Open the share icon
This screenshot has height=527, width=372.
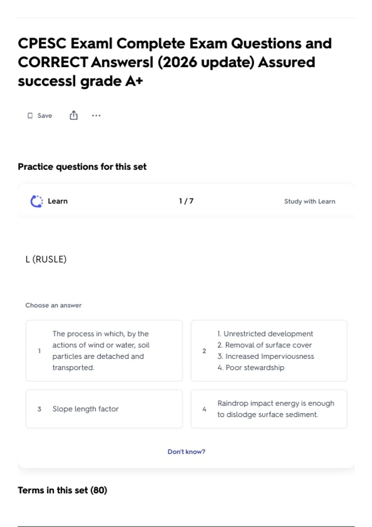[73, 115]
